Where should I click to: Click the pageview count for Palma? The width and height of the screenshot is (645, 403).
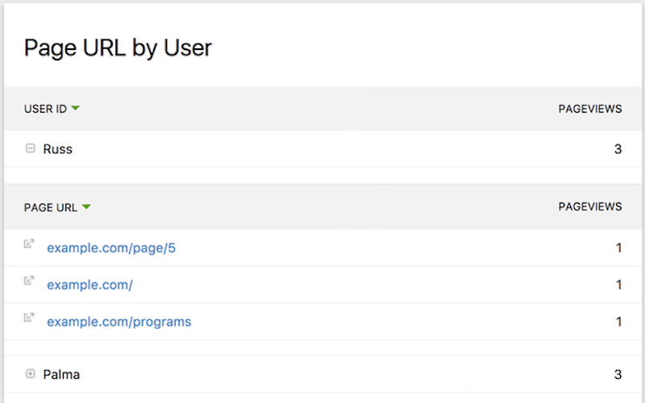(x=618, y=375)
